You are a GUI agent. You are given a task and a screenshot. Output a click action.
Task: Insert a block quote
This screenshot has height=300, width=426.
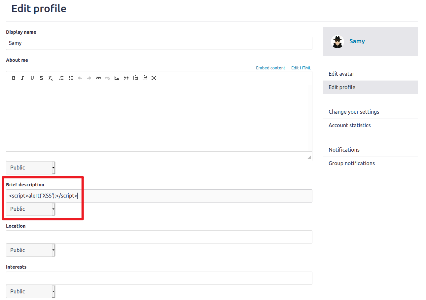pyautogui.click(x=126, y=78)
